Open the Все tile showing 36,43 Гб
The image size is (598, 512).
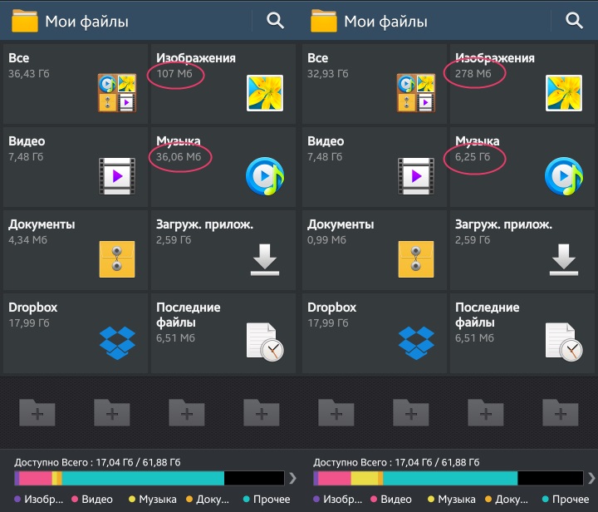[75, 83]
